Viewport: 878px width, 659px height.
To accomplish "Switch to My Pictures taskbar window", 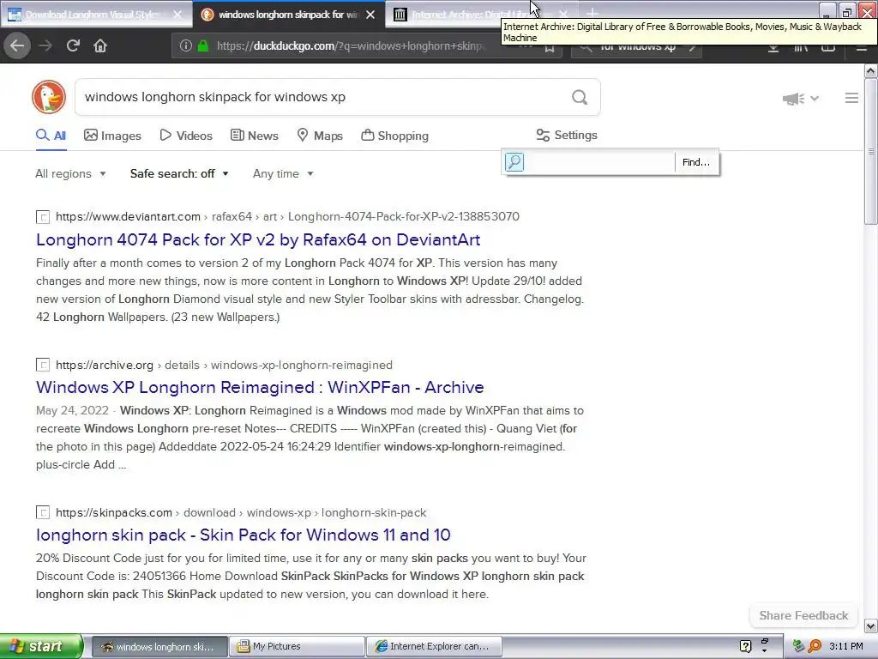I will point(297,646).
